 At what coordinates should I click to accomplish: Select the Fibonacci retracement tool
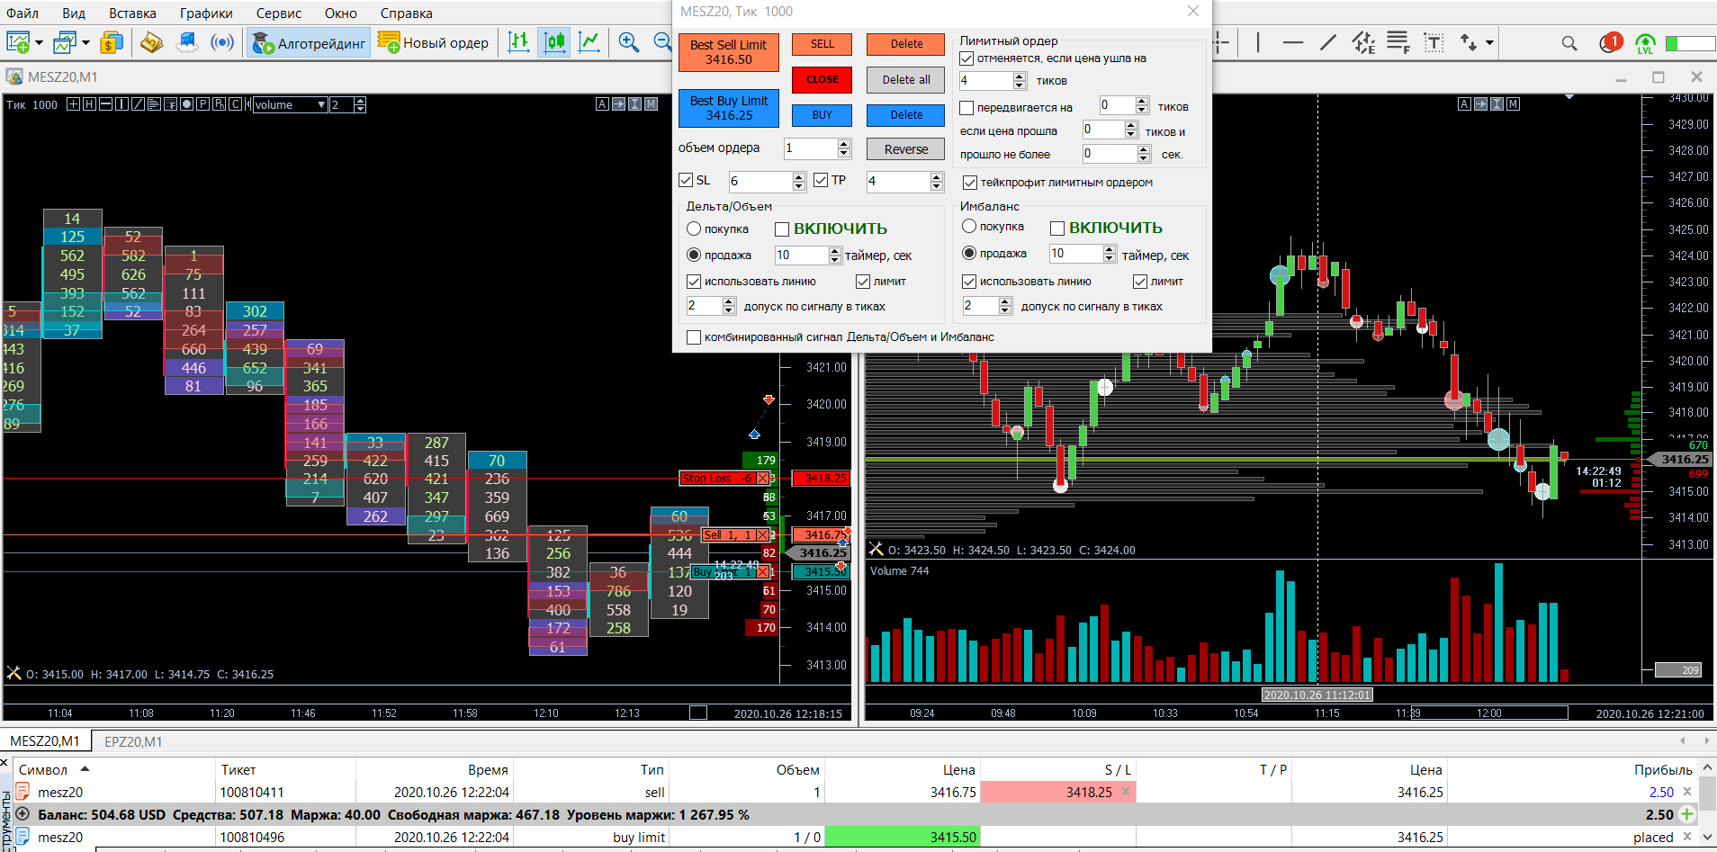click(x=1398, y=42)
